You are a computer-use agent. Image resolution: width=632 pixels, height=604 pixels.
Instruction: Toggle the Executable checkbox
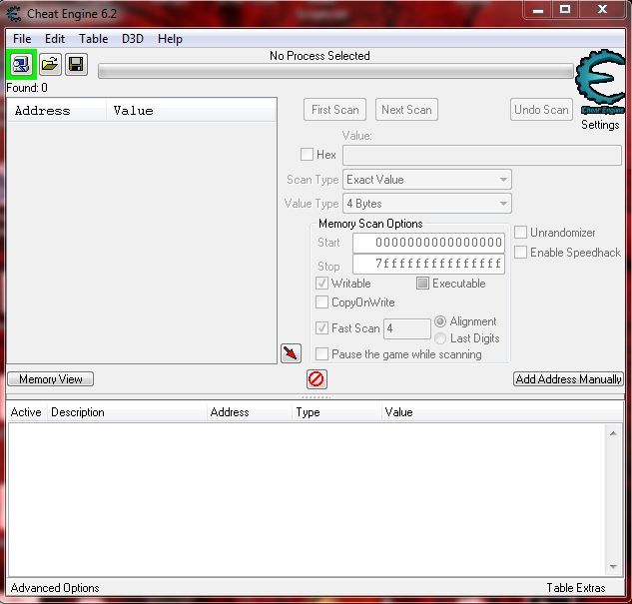tap(422, 284)
